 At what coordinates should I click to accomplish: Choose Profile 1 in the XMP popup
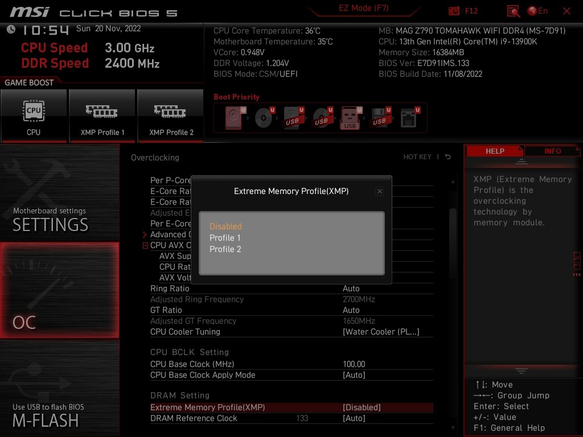point(225,238)
